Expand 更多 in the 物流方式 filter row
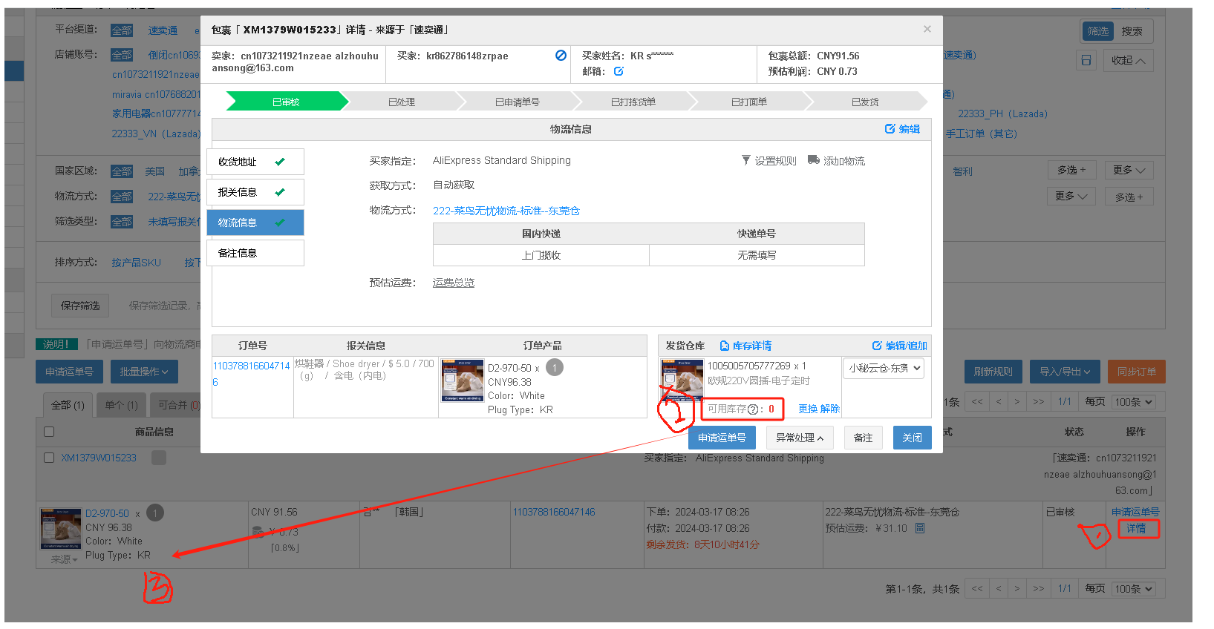 pyautogui.click(x=1071, y=196)
